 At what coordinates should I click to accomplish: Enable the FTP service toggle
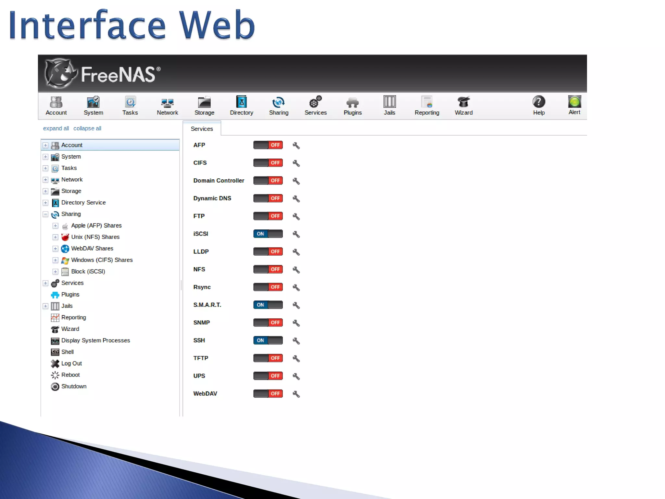(268, 216)
